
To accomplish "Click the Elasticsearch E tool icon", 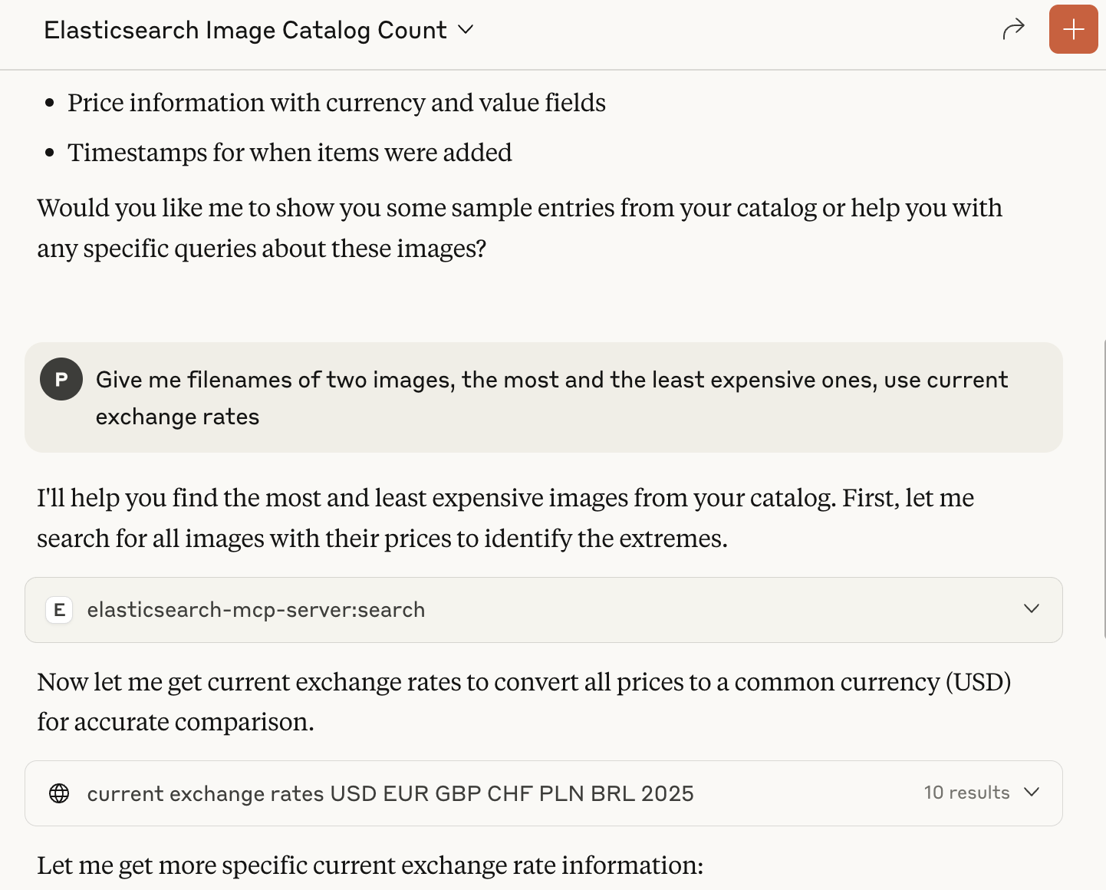I will click(x=59, y=610).
